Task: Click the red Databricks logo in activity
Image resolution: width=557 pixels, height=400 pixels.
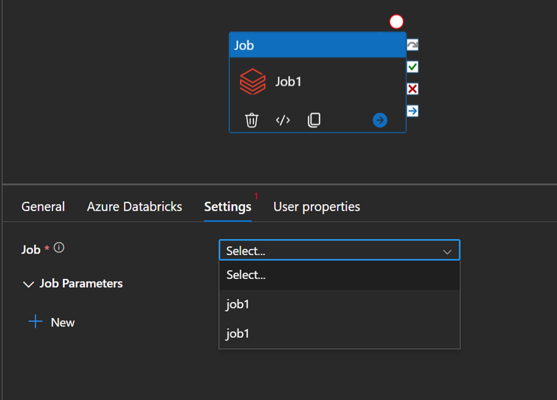Action: 252,81
